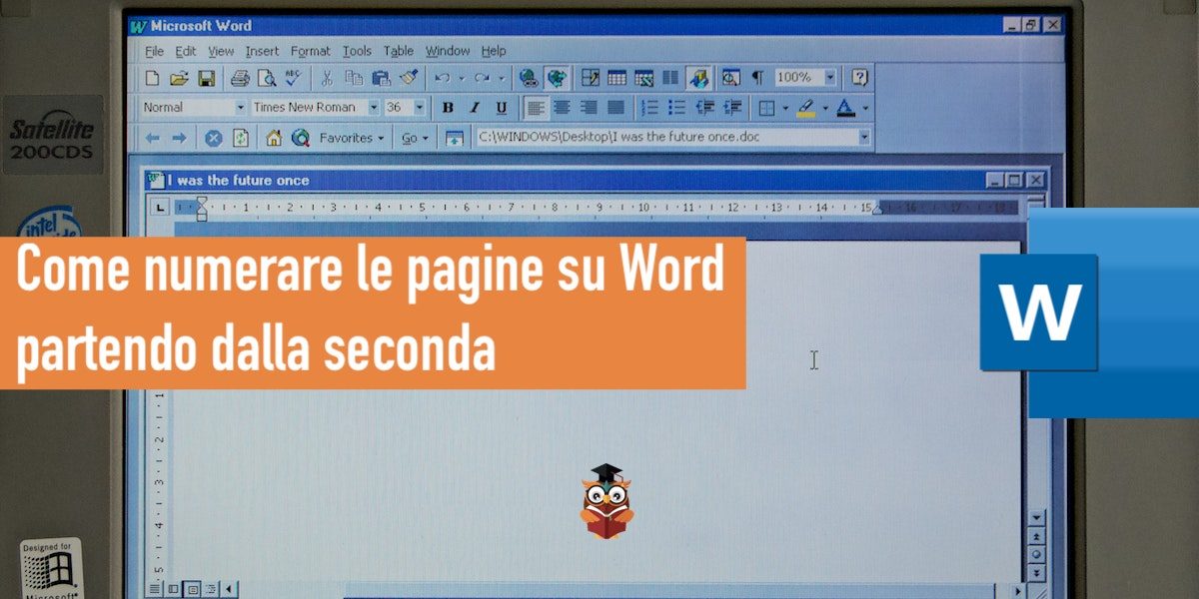
Task: Open the Start Page home icon
Action: point(274,138)
